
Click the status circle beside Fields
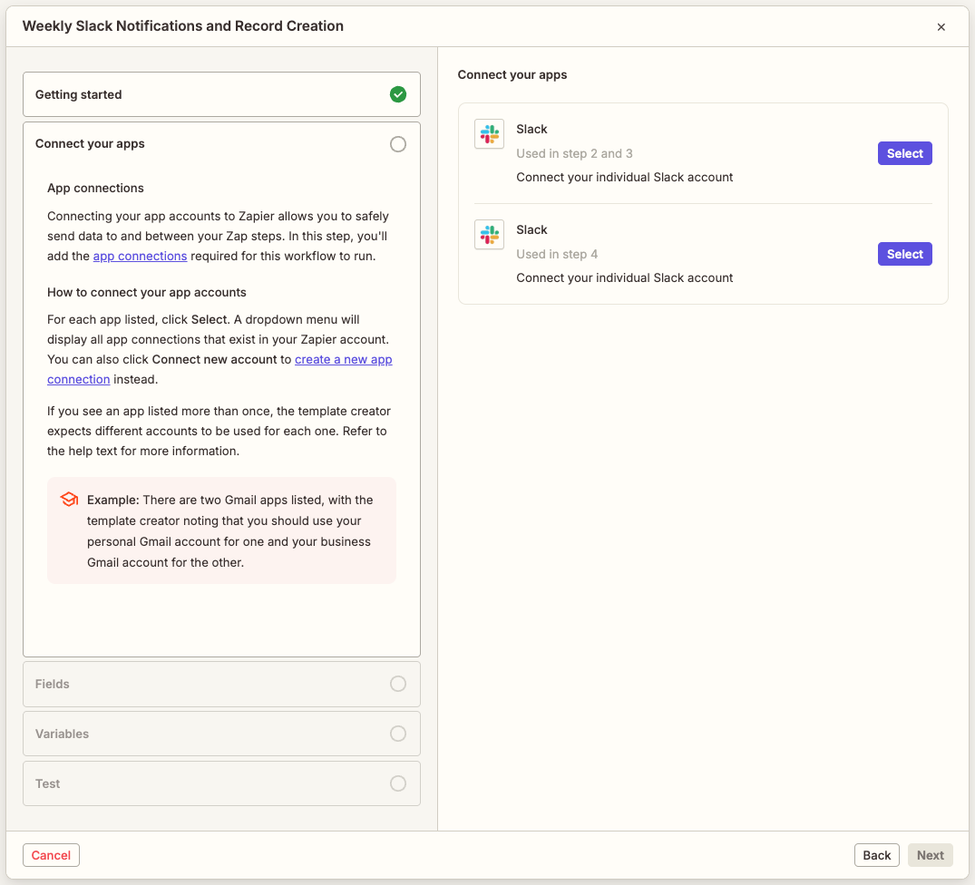point(397,684)
